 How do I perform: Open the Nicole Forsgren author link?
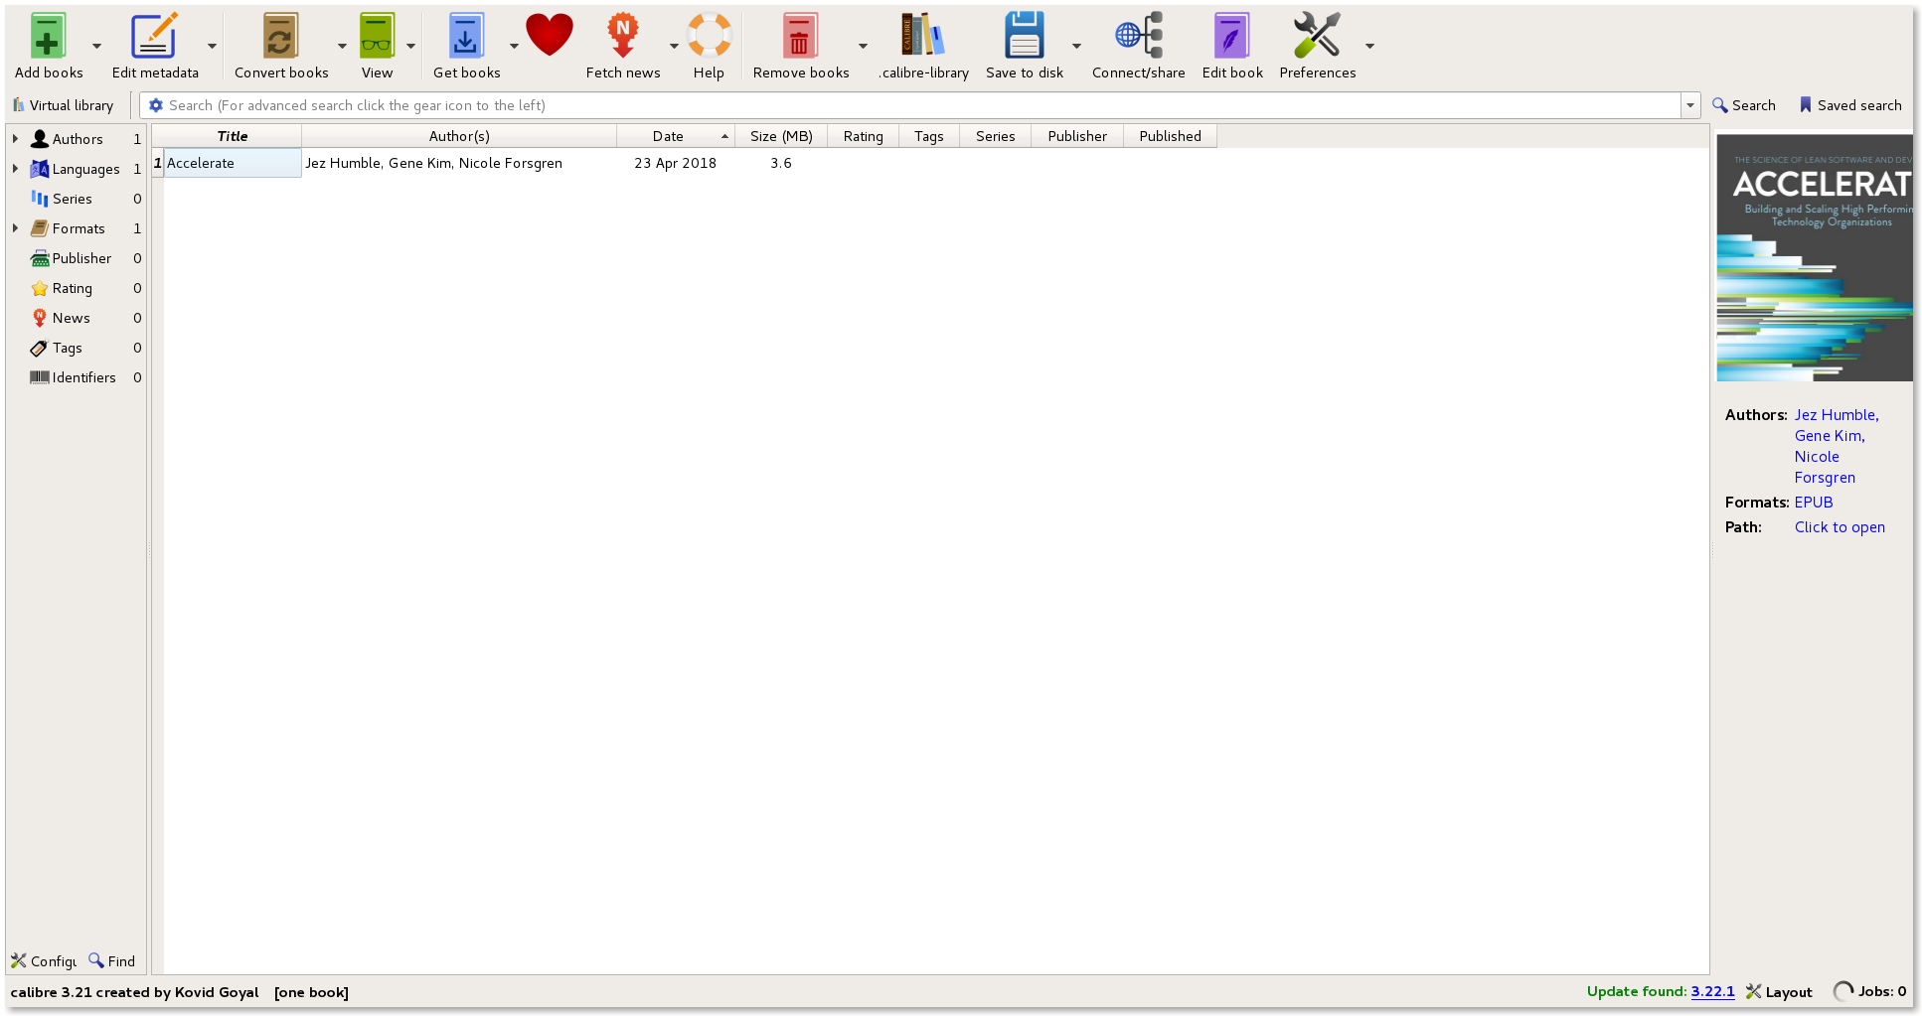(x=1825, y=467)
